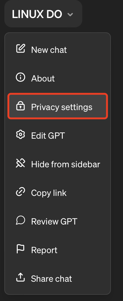Click the Privacy settings lock icon

(20, 106)
